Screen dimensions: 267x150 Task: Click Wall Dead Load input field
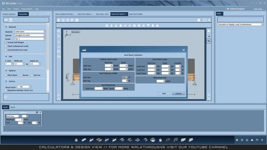(x=161, y=81)
